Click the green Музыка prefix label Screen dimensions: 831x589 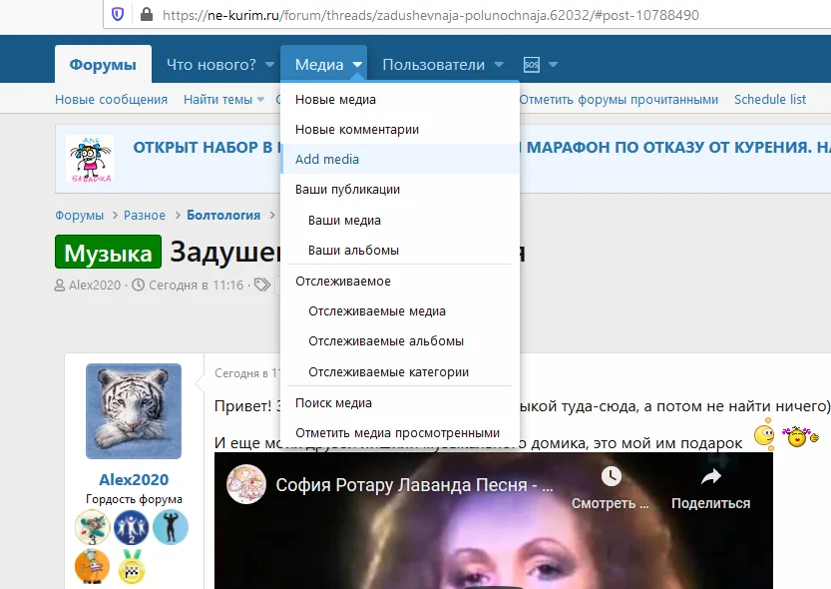point(107,252)
